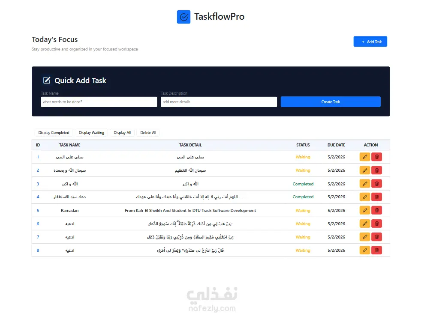Click the edit pencil icon on task 7
The image size is (424, 313).
click(x=365, y=237)
